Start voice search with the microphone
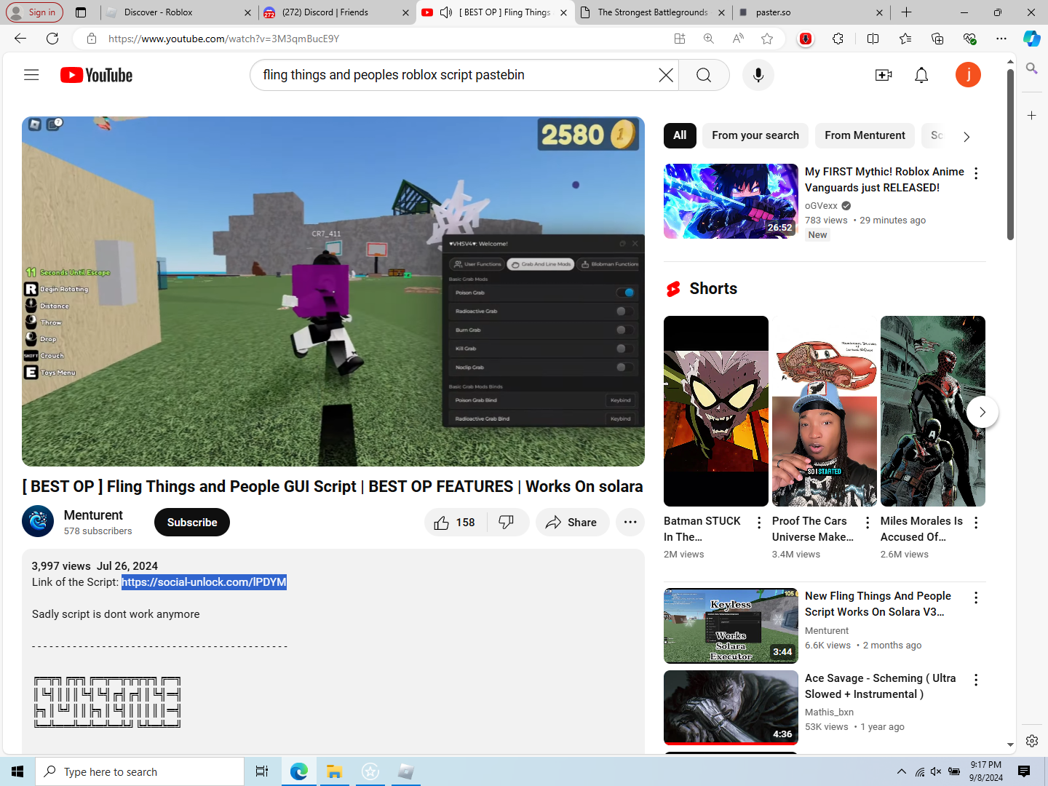Viewport: 1048px width, 786px height. pyautogui.click(x=758, y=75)
